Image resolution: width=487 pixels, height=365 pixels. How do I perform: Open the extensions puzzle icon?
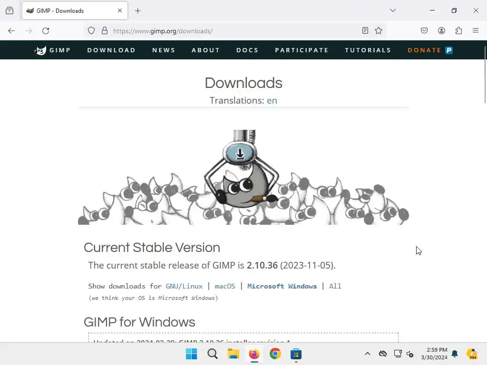[x=458, y=30]
